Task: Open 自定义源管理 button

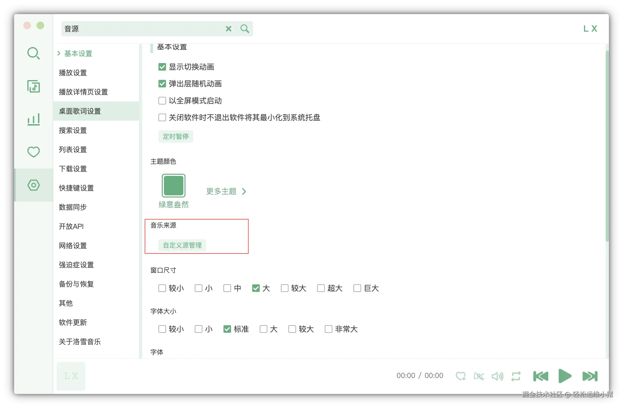Action: pos(182,245)
